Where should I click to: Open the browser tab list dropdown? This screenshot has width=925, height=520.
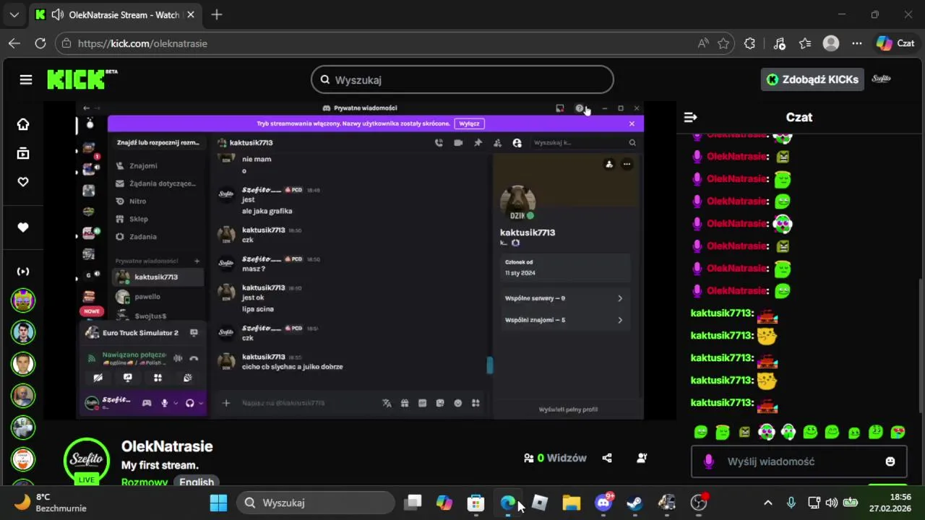coord(14,14)
